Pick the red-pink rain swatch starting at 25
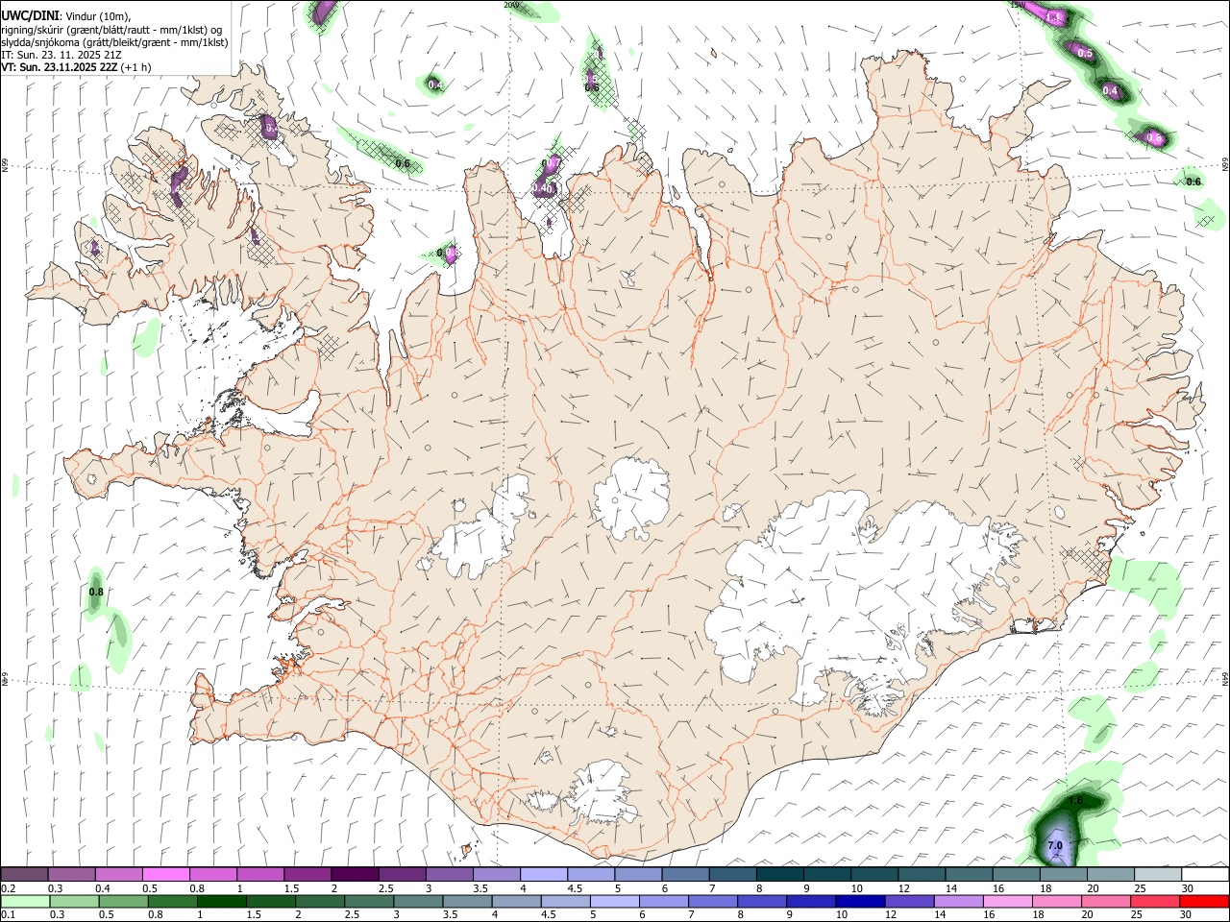The height and width of the screenshot is (922, 1230). 1154,901
